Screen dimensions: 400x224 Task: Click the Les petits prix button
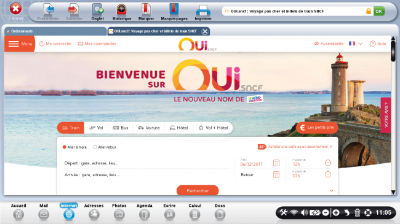coord(317,128)
